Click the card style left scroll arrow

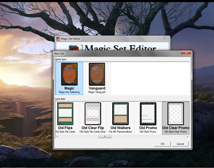57,137
